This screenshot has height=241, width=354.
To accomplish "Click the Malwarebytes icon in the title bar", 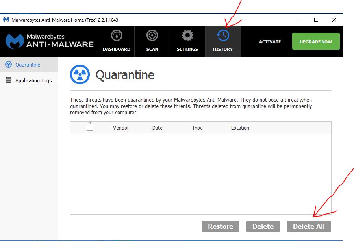I will (6, 19).
